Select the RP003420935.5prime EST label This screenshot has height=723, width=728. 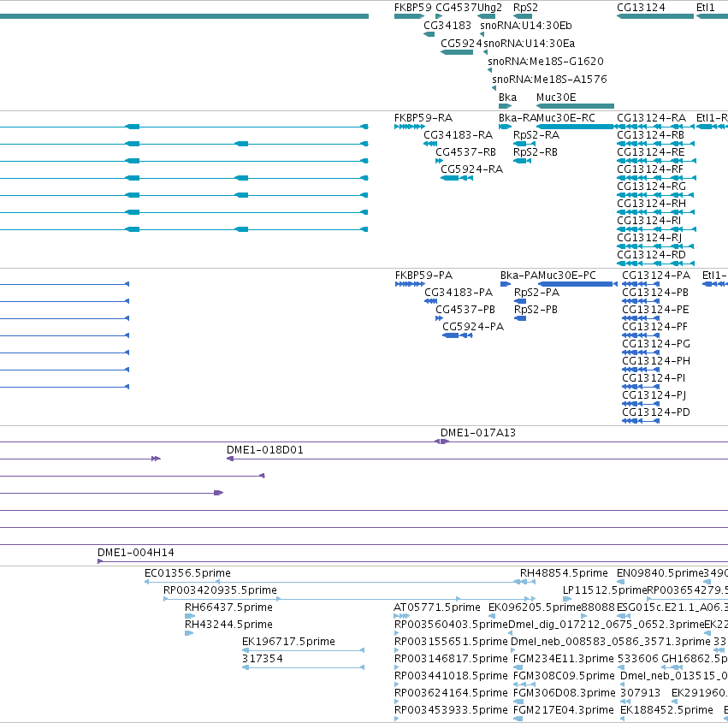[220, 590]
